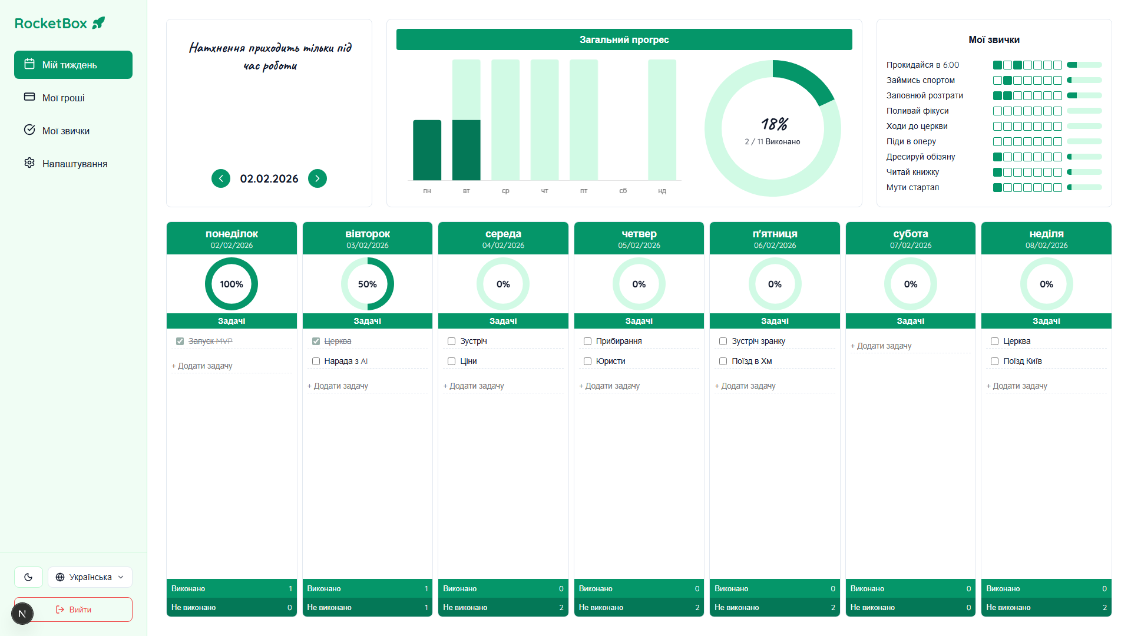Click Додати задачу on субота

pos(881,346)
